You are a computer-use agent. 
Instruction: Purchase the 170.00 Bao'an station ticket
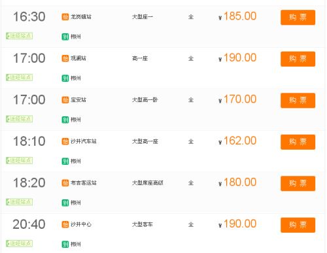298,101
